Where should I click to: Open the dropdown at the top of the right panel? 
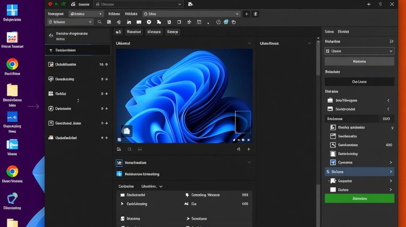coord(359,51)
